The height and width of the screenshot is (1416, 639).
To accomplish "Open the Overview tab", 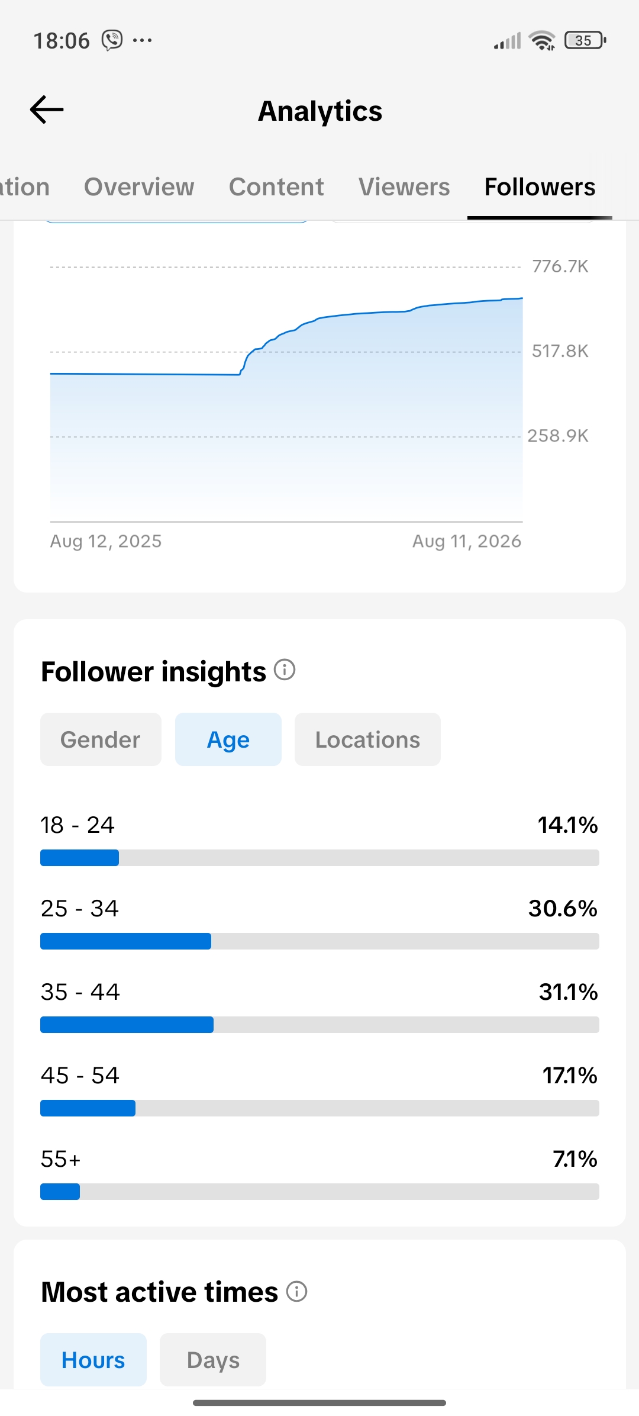I will [x=139, y=187].
